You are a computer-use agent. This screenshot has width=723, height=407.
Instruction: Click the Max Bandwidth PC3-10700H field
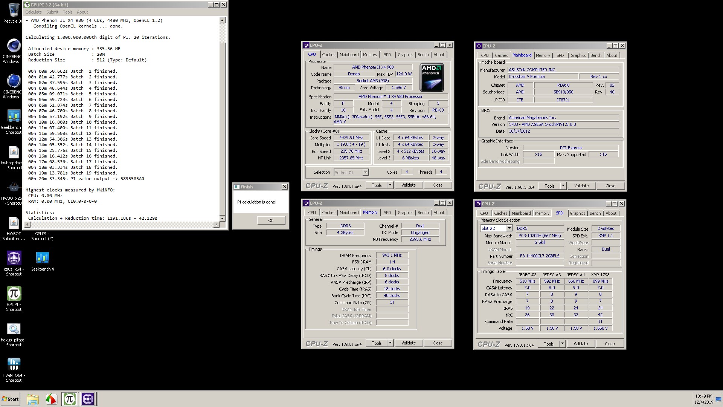coord(539,236)
